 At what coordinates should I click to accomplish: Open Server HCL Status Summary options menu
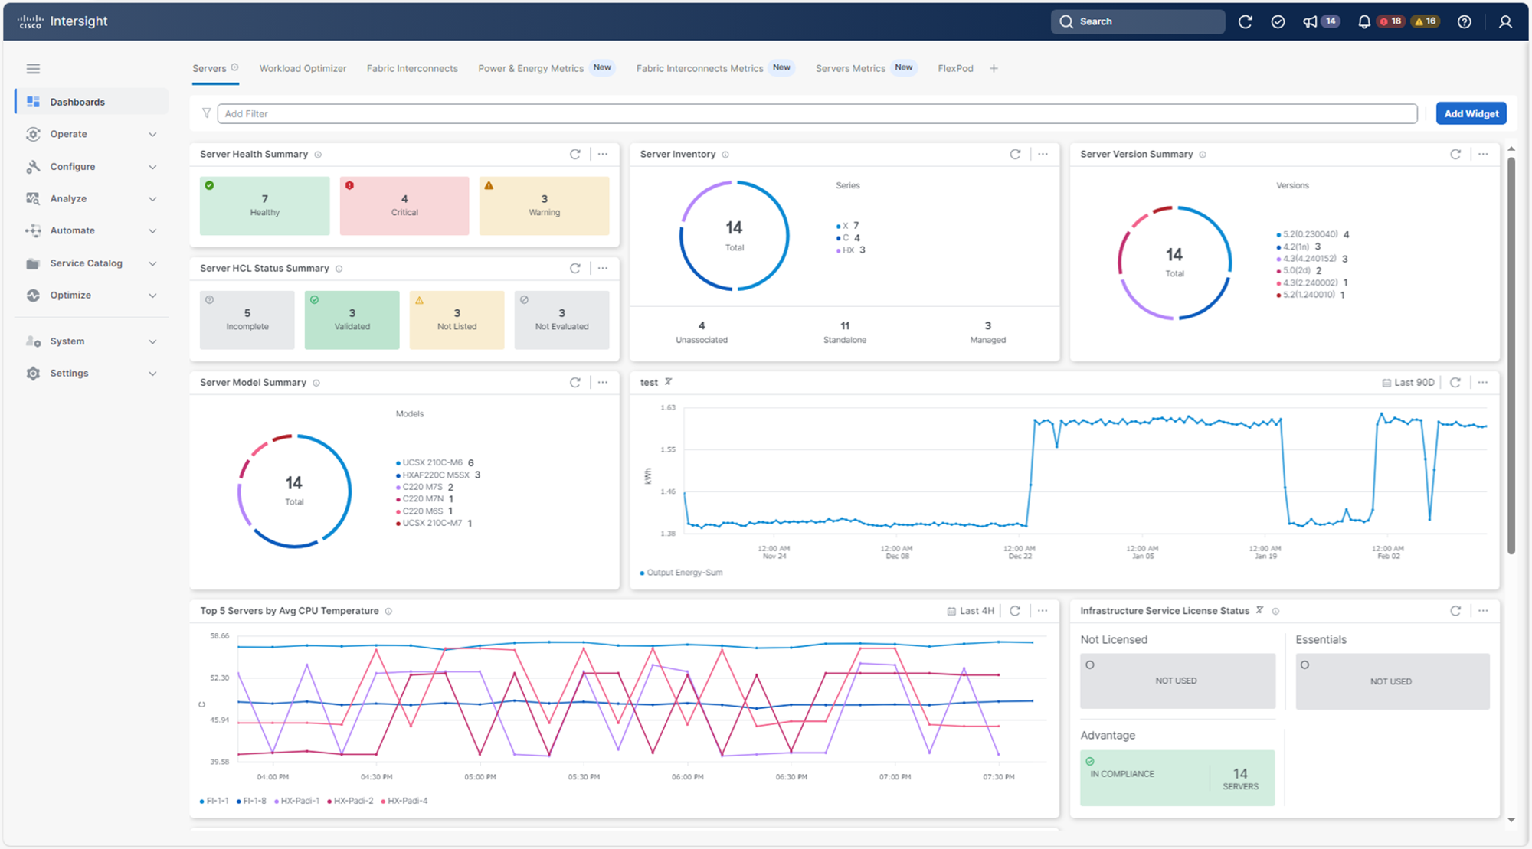point(603,268)
